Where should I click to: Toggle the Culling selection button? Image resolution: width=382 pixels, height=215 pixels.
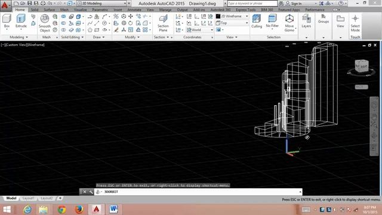(257, 21)
